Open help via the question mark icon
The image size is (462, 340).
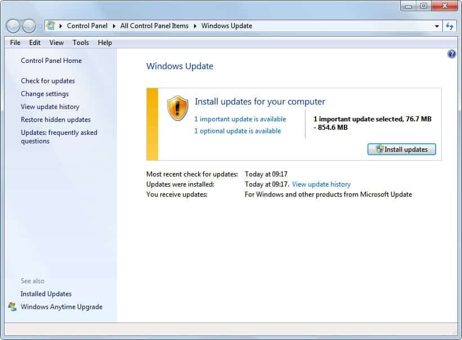pos(451,54)
